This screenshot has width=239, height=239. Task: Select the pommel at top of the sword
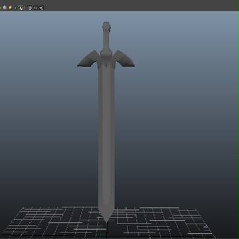(x=106, y=27)
